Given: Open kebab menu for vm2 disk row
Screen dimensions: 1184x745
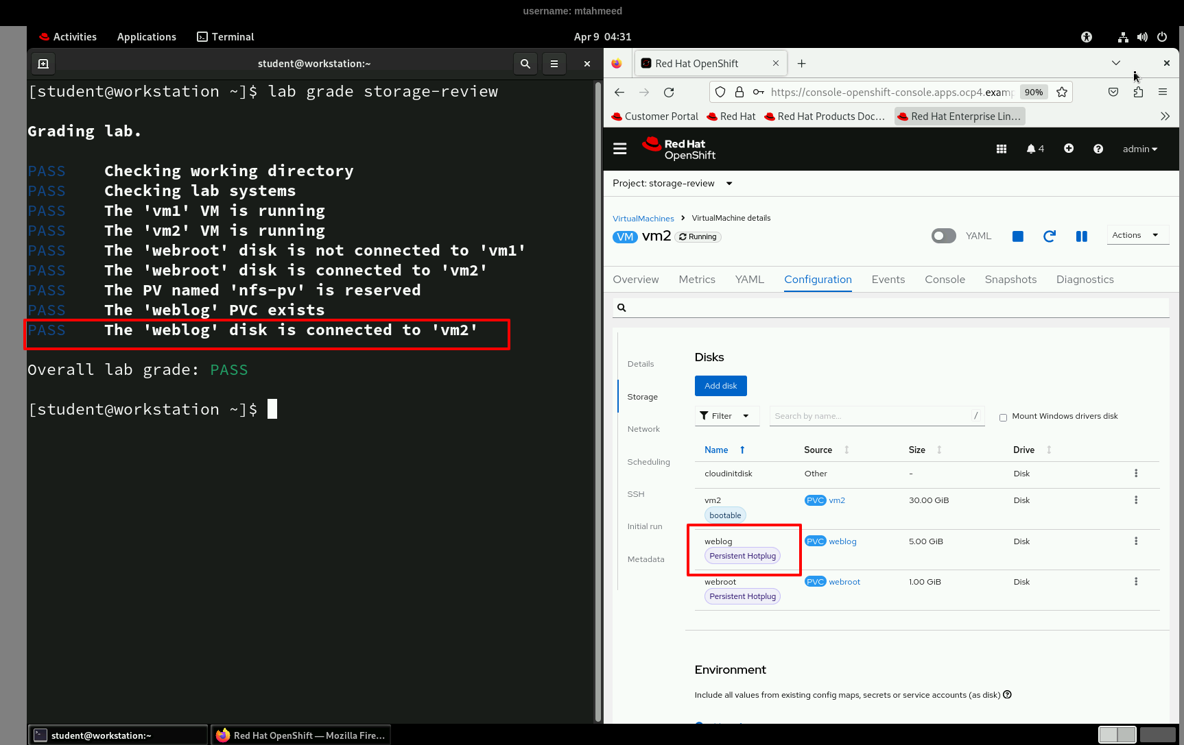Looking at the screenshot, I should pos(1136,500).
